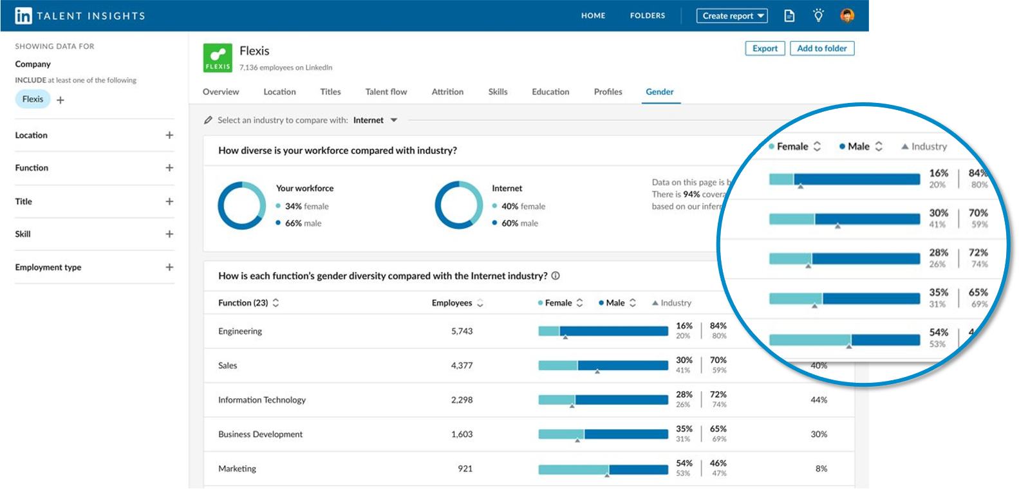1019x489 pixels.
Task: Click the Sales gender bar
Action: coord(603,365)
